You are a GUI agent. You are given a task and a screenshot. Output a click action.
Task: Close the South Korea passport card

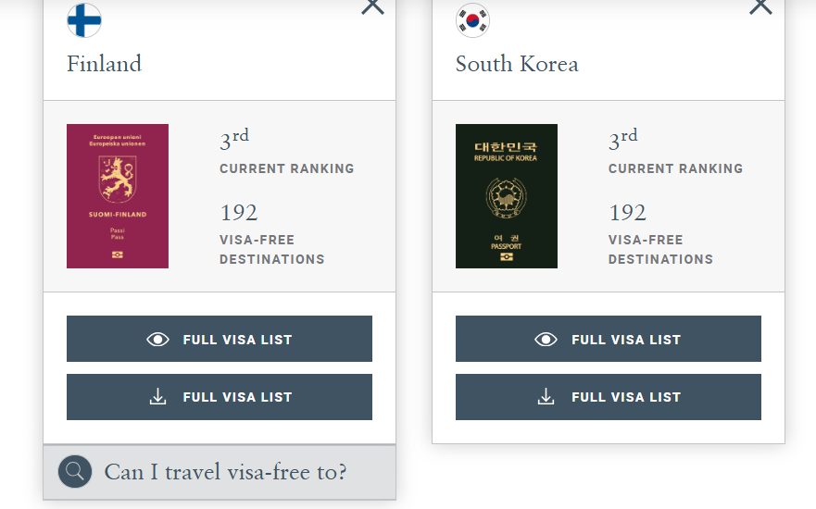point(760,6)
